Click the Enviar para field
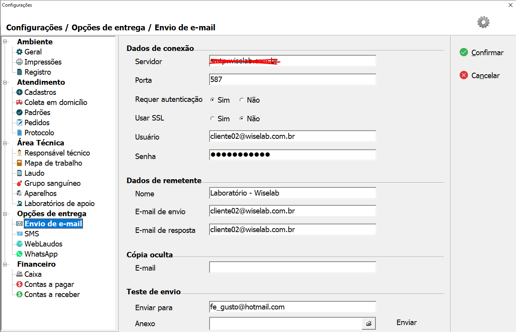Image resolution: width=516 pixels, height=332 pixels. 293,307
